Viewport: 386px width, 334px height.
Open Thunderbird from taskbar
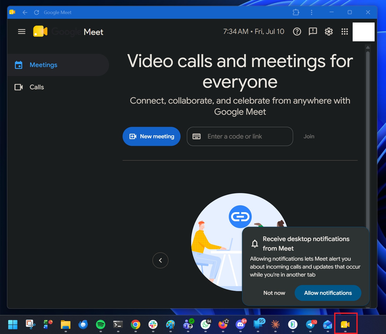pyautogui.click(x=83, y=324)
